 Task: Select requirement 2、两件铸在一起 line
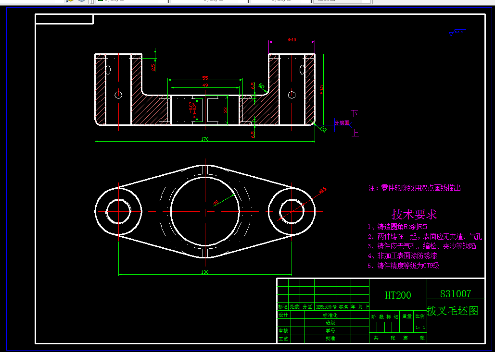pos(425,236)
